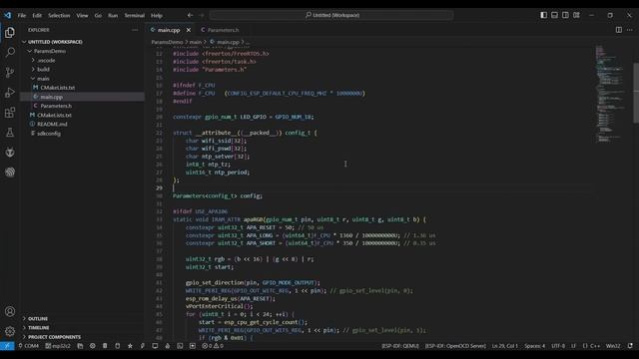
Task: Open the File menu
Action: tap(22, 15)
